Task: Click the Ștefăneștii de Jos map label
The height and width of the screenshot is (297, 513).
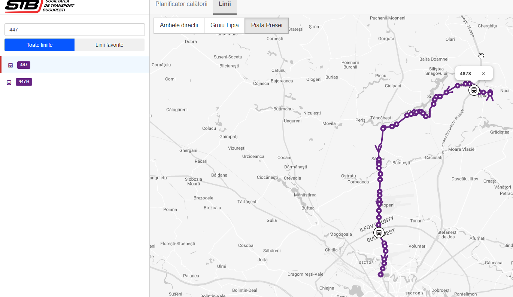Action: [x=449, y=234]
